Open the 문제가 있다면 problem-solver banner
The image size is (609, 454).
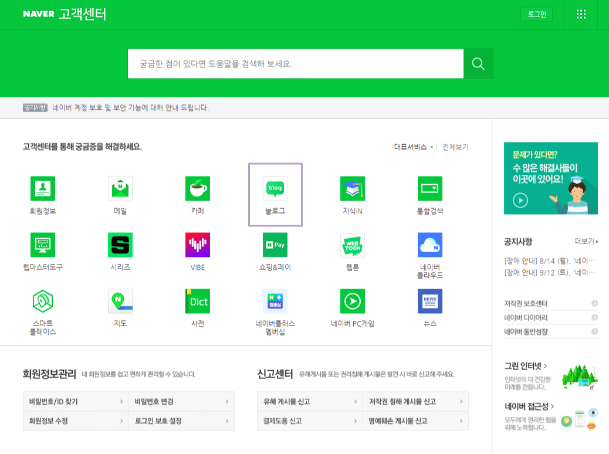551,178
